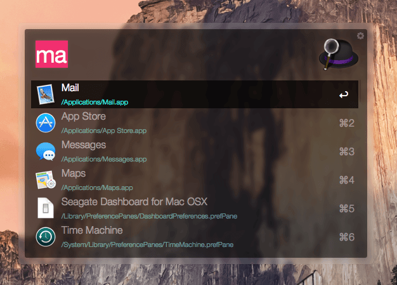Click the Time Machine clock icon
Screen dimensions: 397x285
46,237
